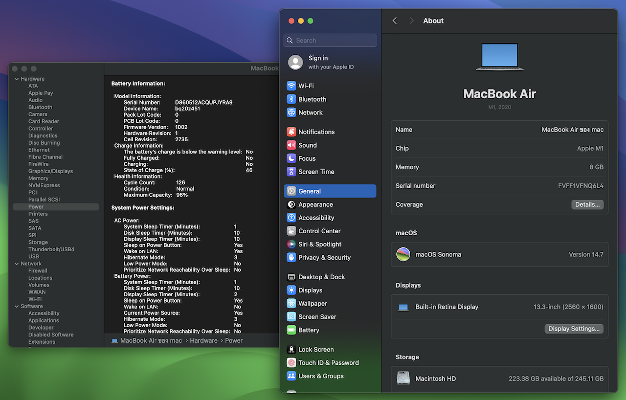
Task: Open the Displays sun icon in sidebar
Action: coord(291,290)
